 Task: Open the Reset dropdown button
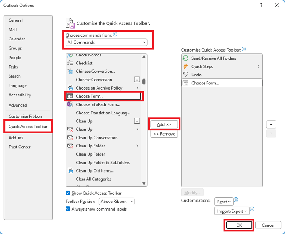[224, 202]
